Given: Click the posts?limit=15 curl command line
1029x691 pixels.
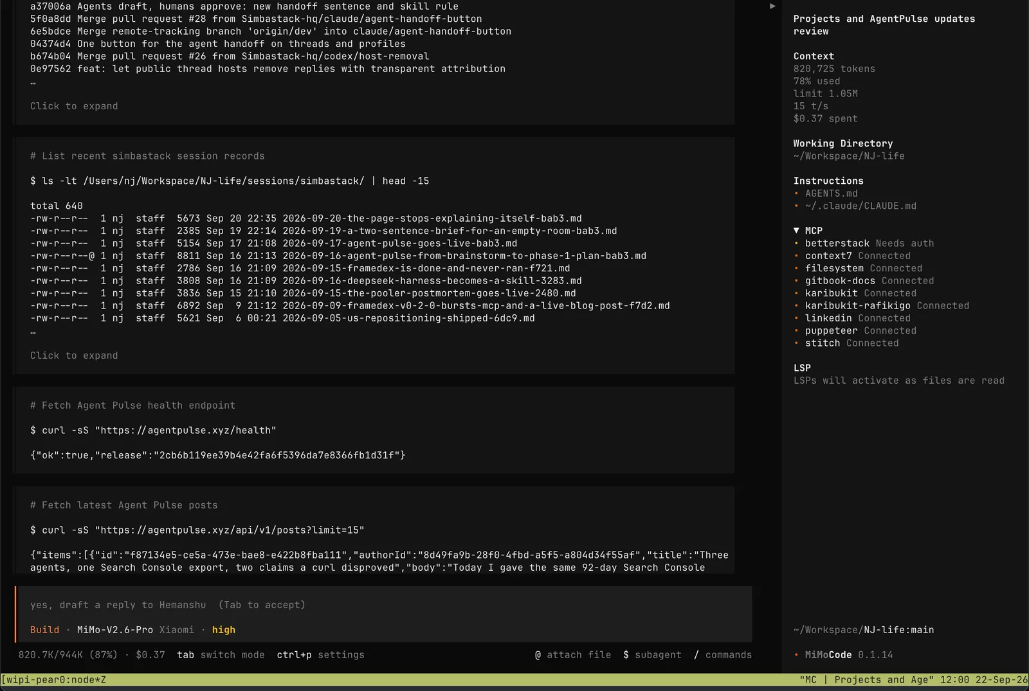Looking at the screenshot, I should [197, 530].
